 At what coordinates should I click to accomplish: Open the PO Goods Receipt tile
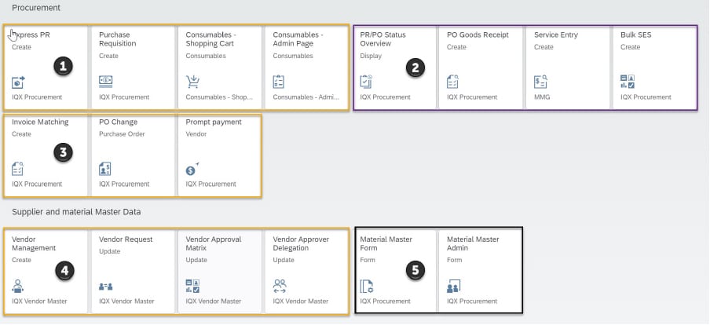pos(481,68)
